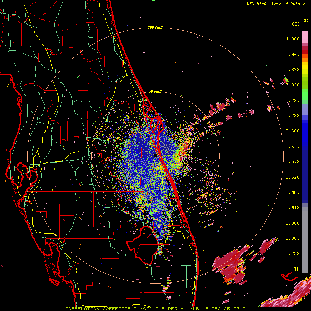
Task: Click the pink top segment of the color bar
Action: tap(305, 37)
